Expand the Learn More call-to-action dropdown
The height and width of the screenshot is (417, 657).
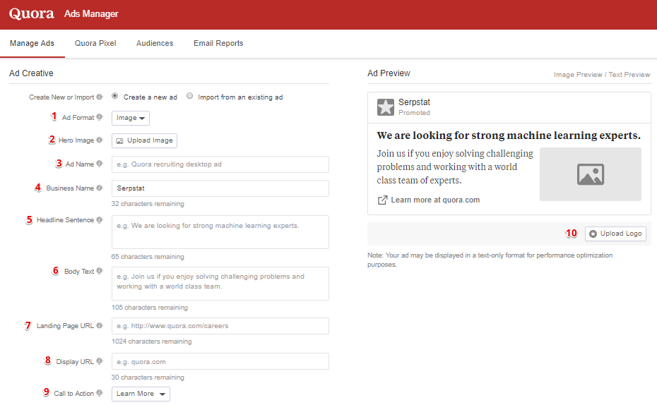click(x=141, y=394)
